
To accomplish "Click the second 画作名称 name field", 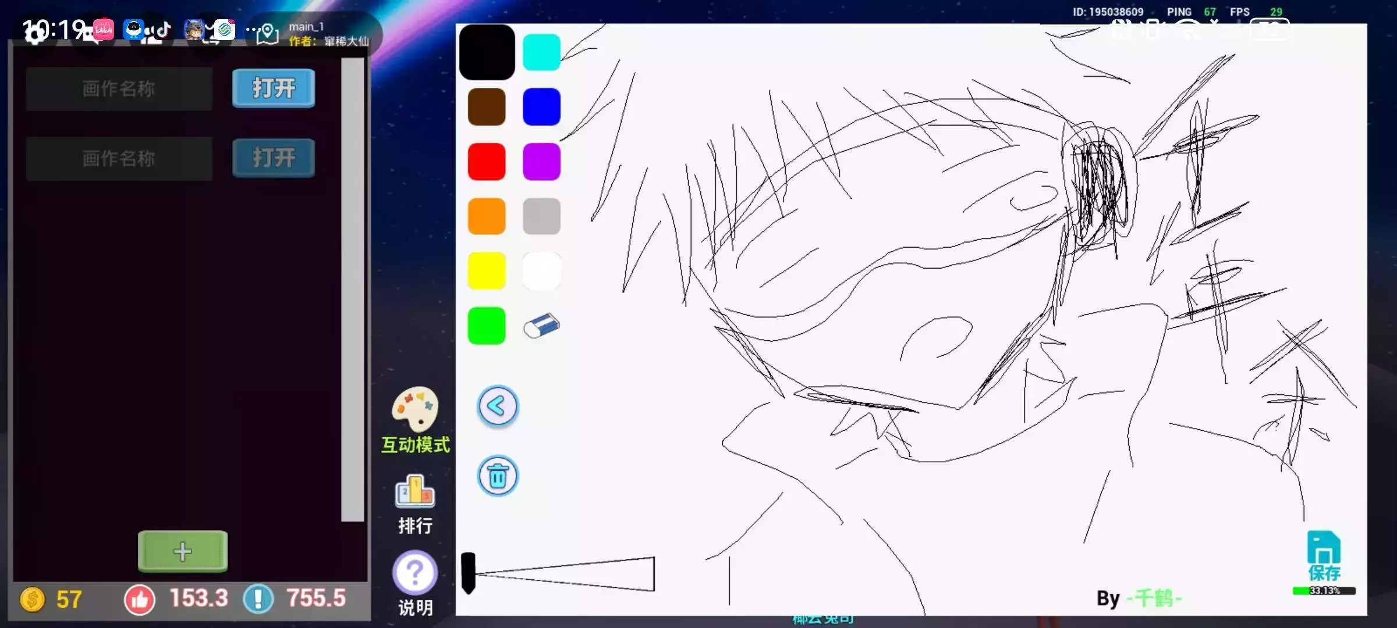I will coord(119,159).
